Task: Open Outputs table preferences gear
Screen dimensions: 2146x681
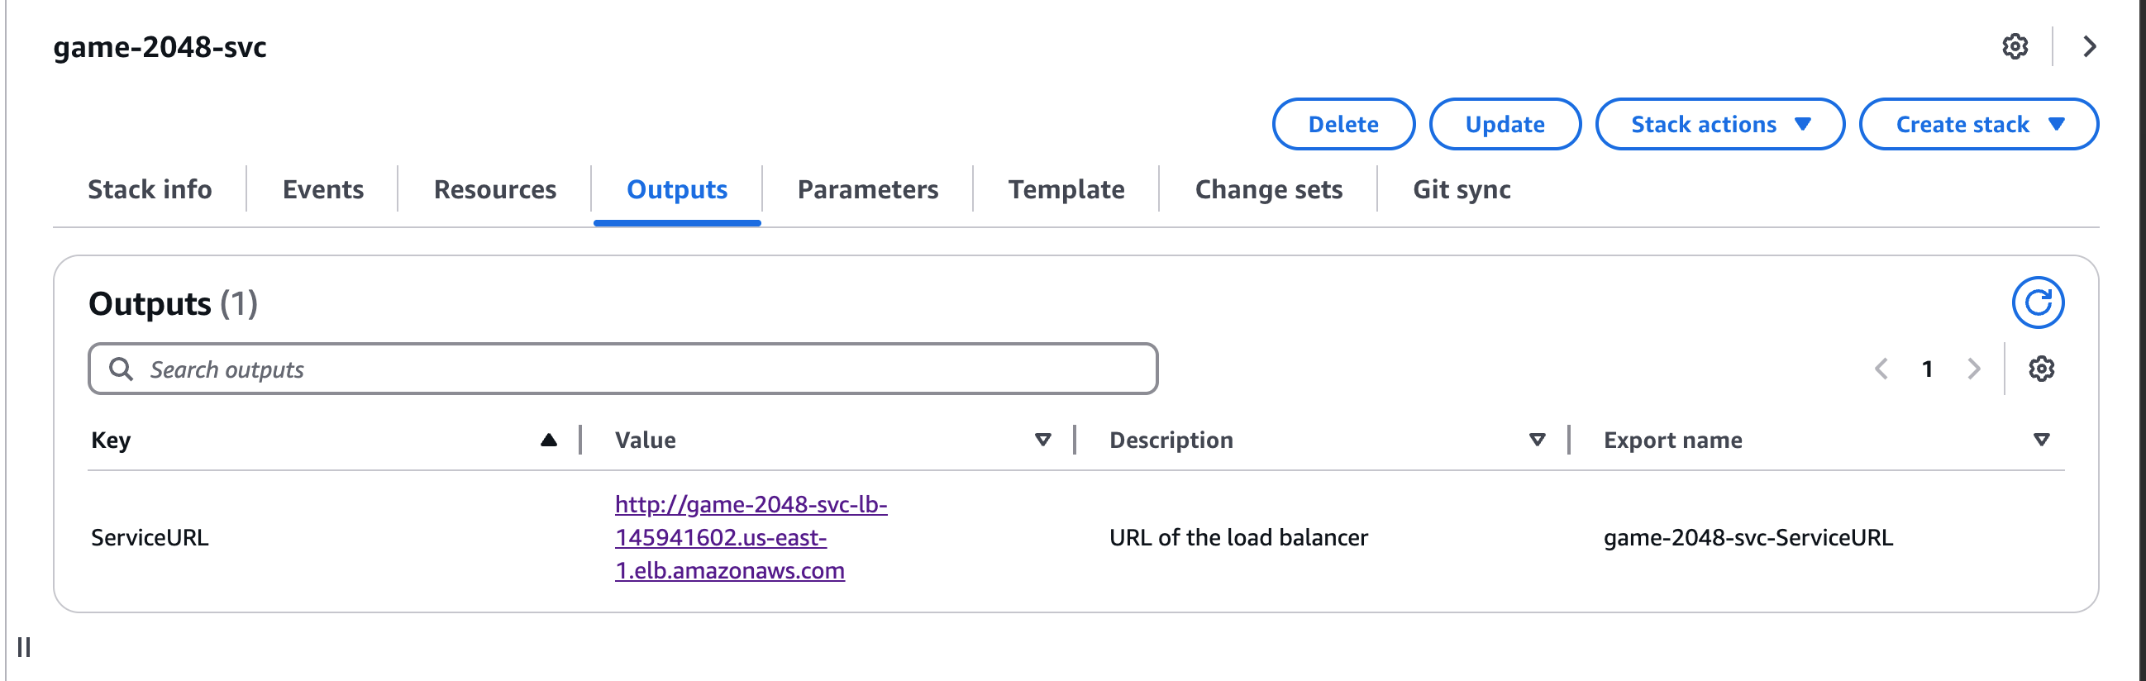Action: (2041, 369)
